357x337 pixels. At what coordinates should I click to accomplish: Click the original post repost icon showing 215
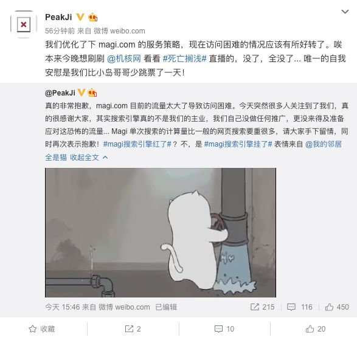click(255, 307)
